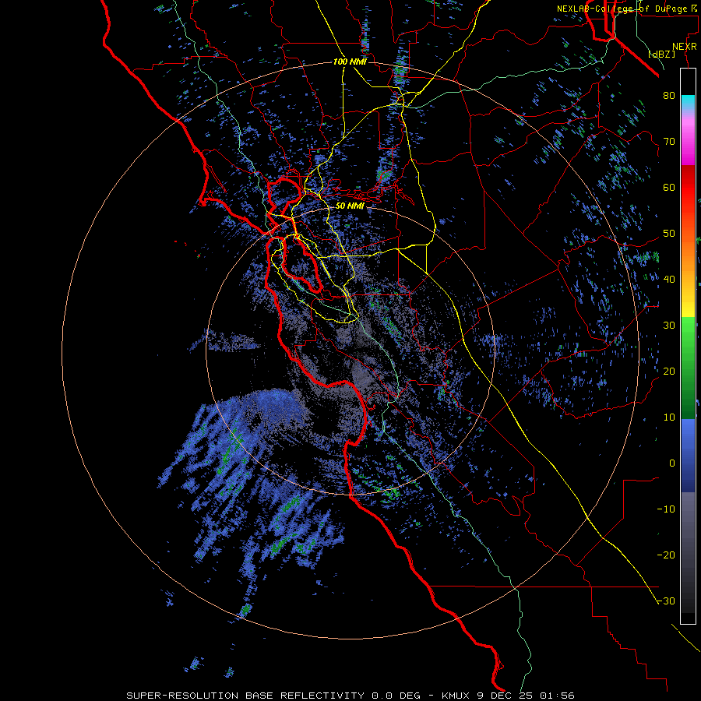Click the 50 value on the dBZ scale

[669, 234]
